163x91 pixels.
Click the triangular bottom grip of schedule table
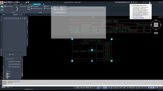click(x=92, y=61)
